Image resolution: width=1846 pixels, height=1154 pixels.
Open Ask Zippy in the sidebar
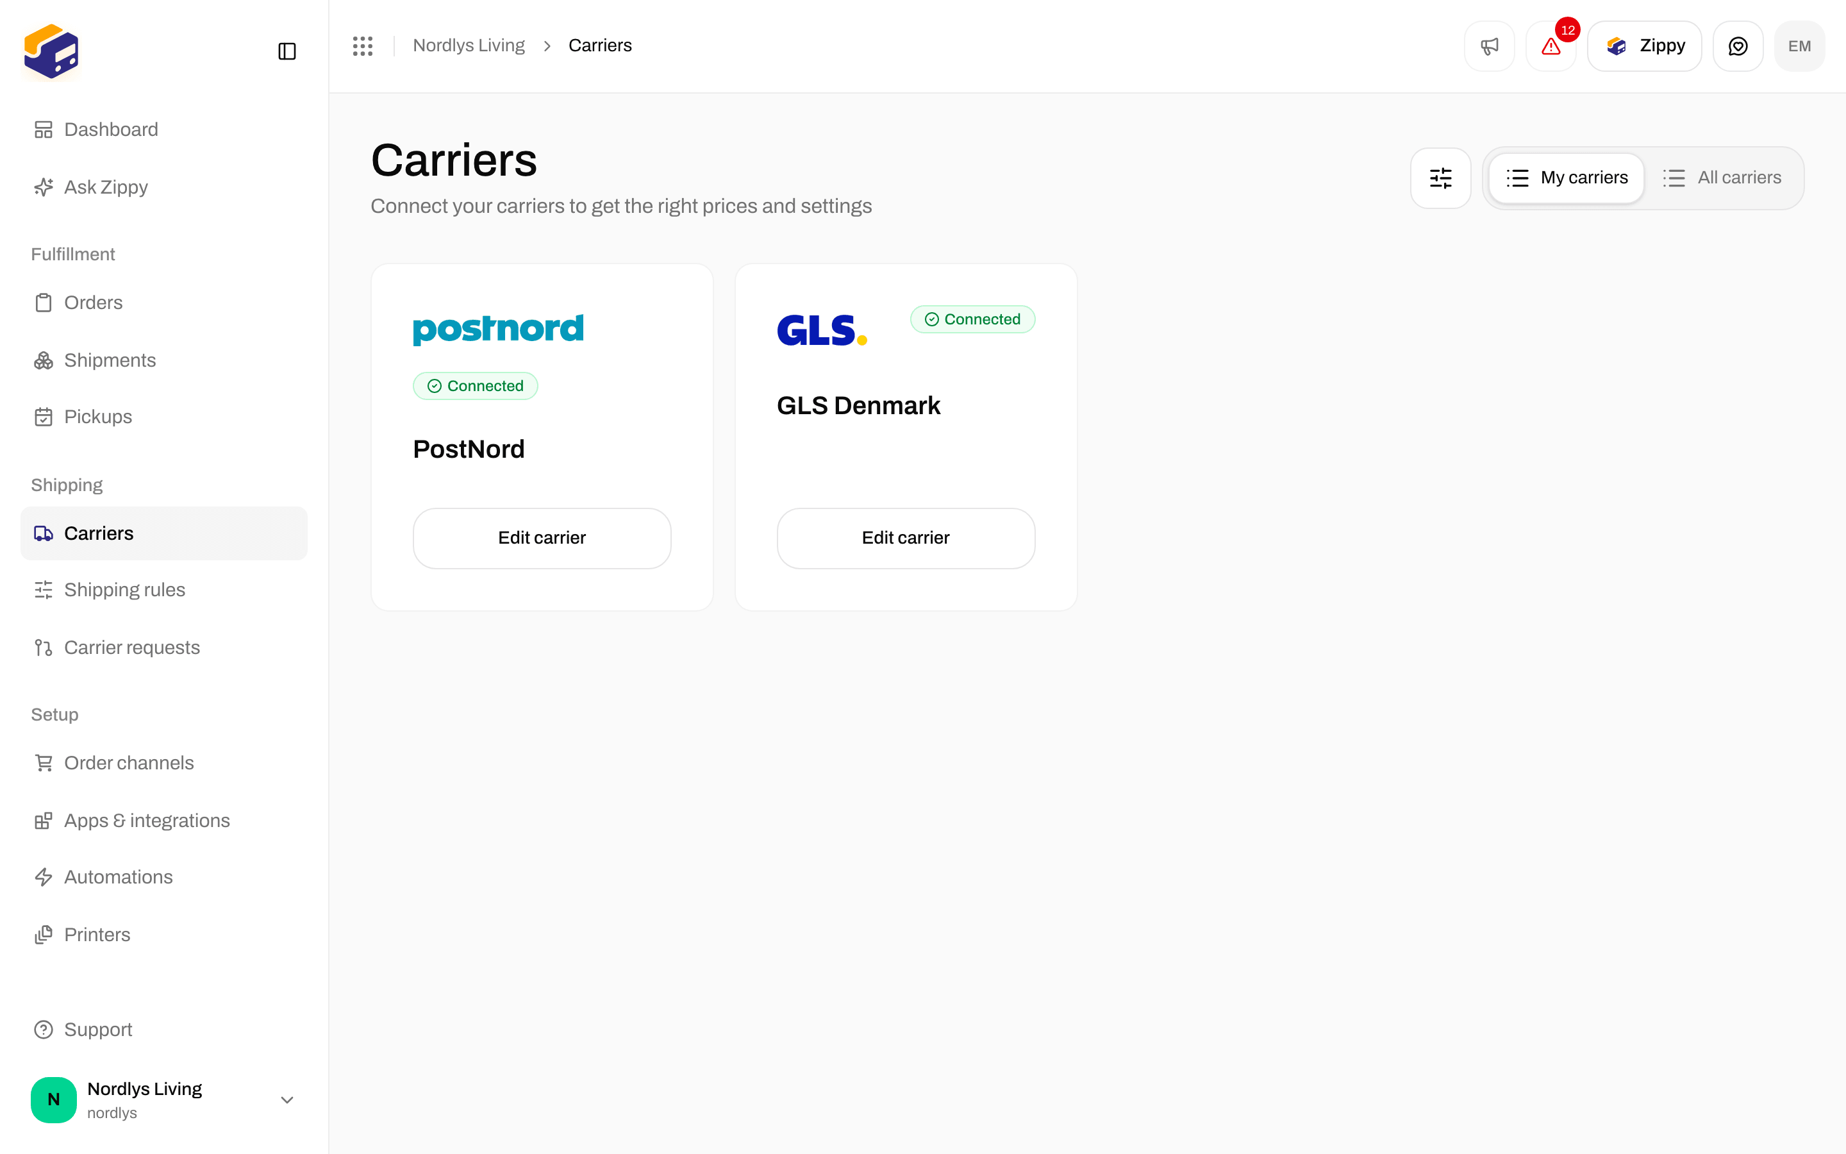click(164, 187)
